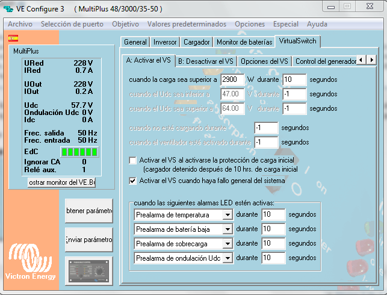
Task: Switch to Control del generador sub-tab
Action: point(324,61)
